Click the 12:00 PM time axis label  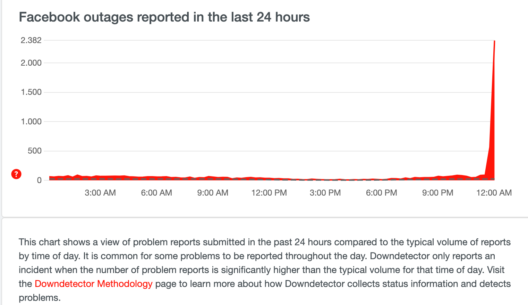tap(269, 193)
